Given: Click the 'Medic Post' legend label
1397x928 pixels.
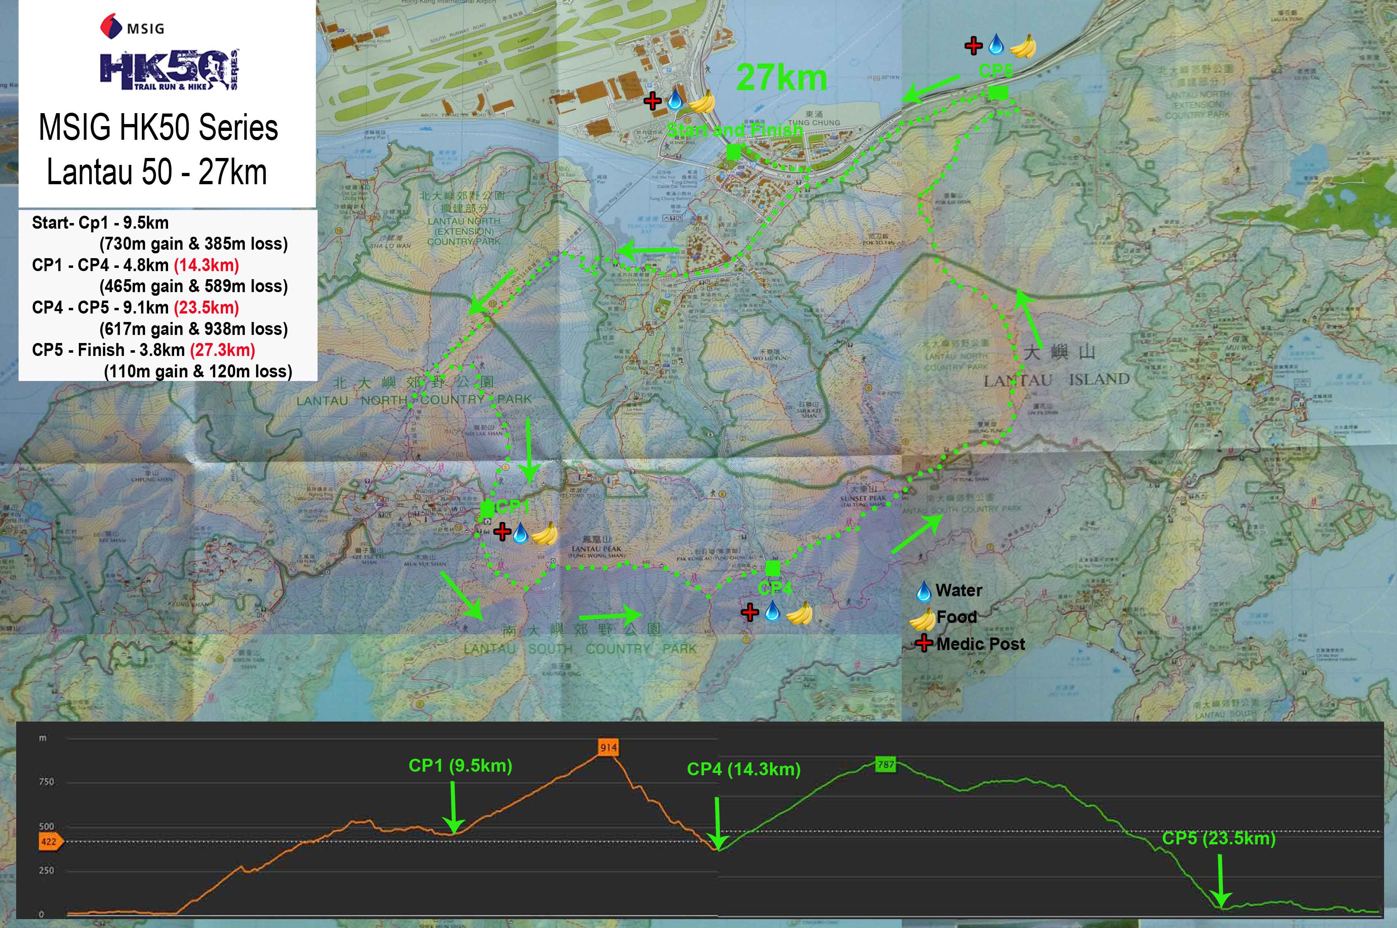Looking at the screenshot, I should pos(980,644).
